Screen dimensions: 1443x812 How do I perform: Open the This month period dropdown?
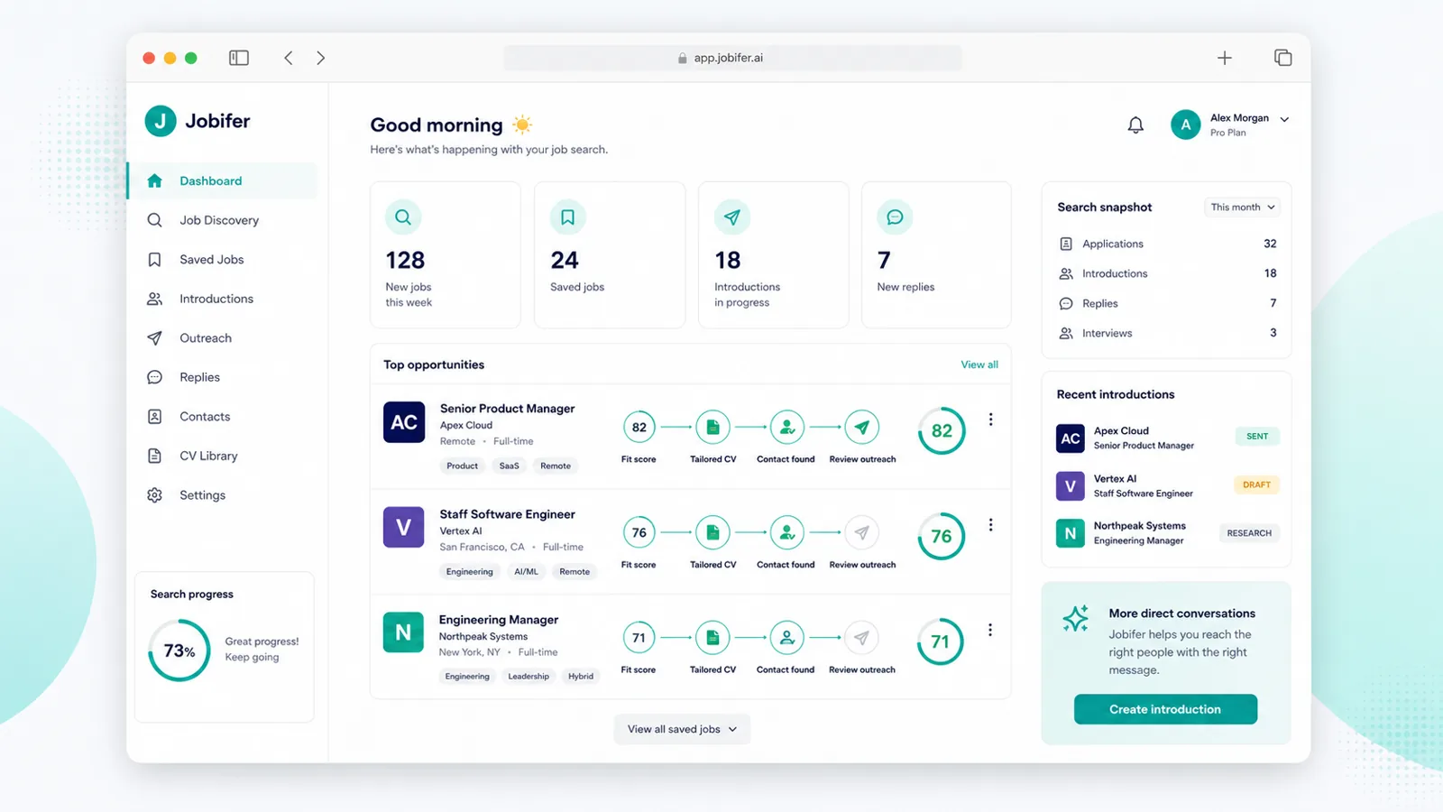click(x=1243, y=208)
